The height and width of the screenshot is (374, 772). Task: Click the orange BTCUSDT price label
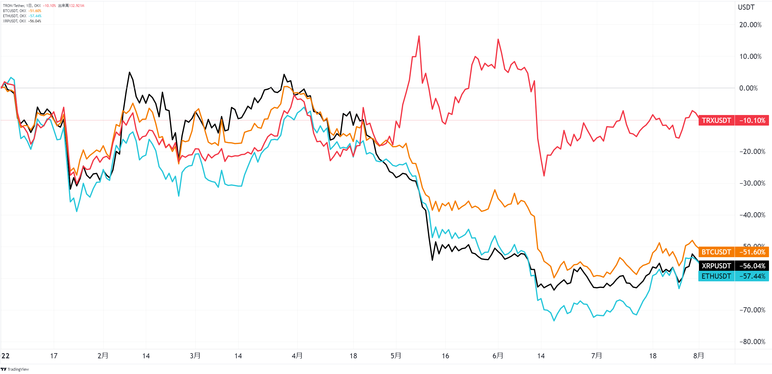(716, 252)
